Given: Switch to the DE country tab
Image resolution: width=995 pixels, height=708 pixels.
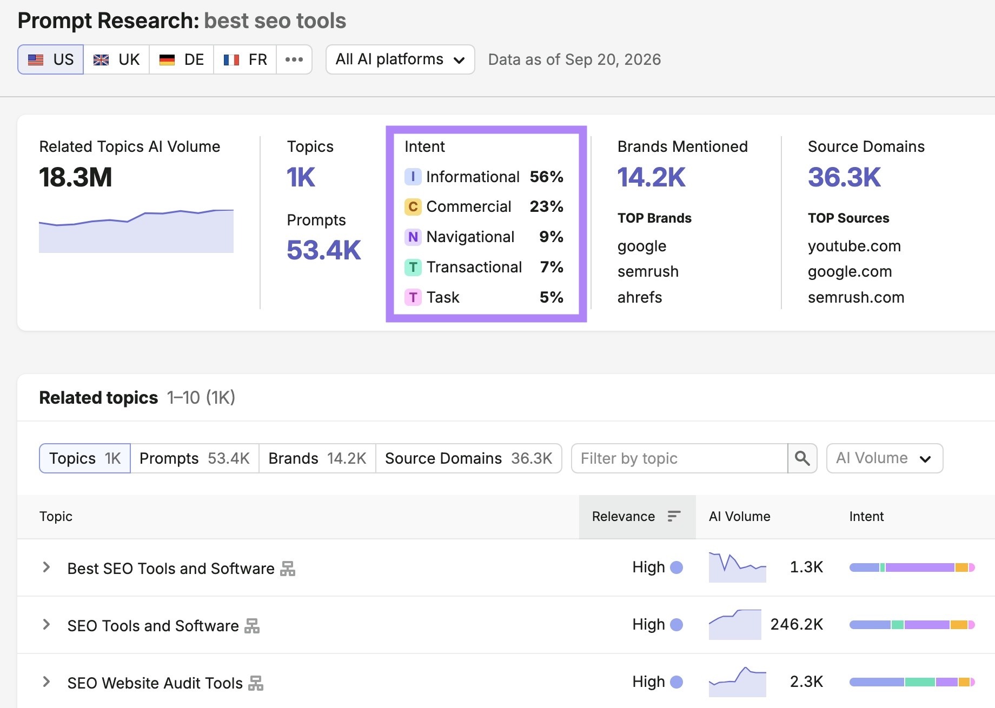Looking at the screenshot, I should coord(181,59).
